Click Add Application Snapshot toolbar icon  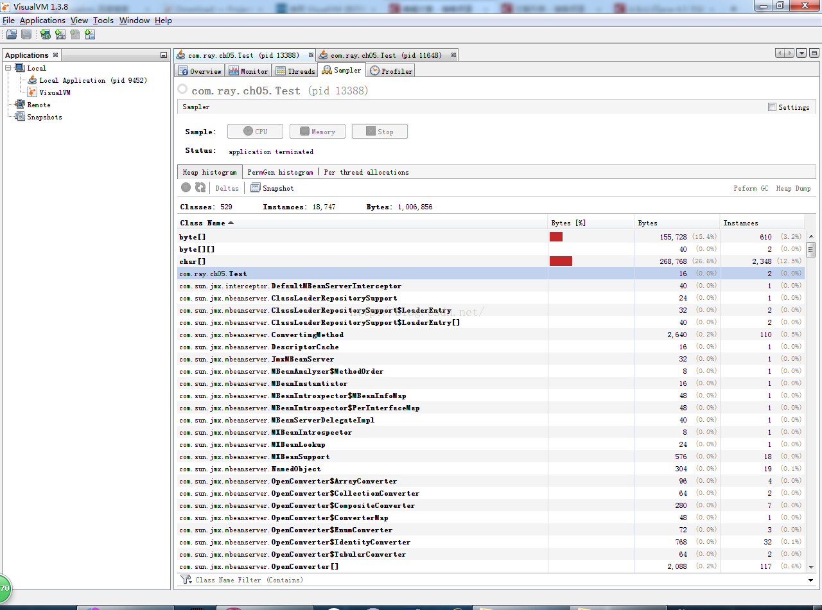90,35
